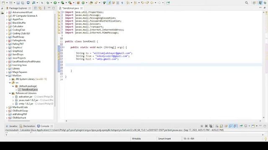This screenshot has height=150, width=268.
Task: Click the New Java Class icon
Action: coord(83,3)
